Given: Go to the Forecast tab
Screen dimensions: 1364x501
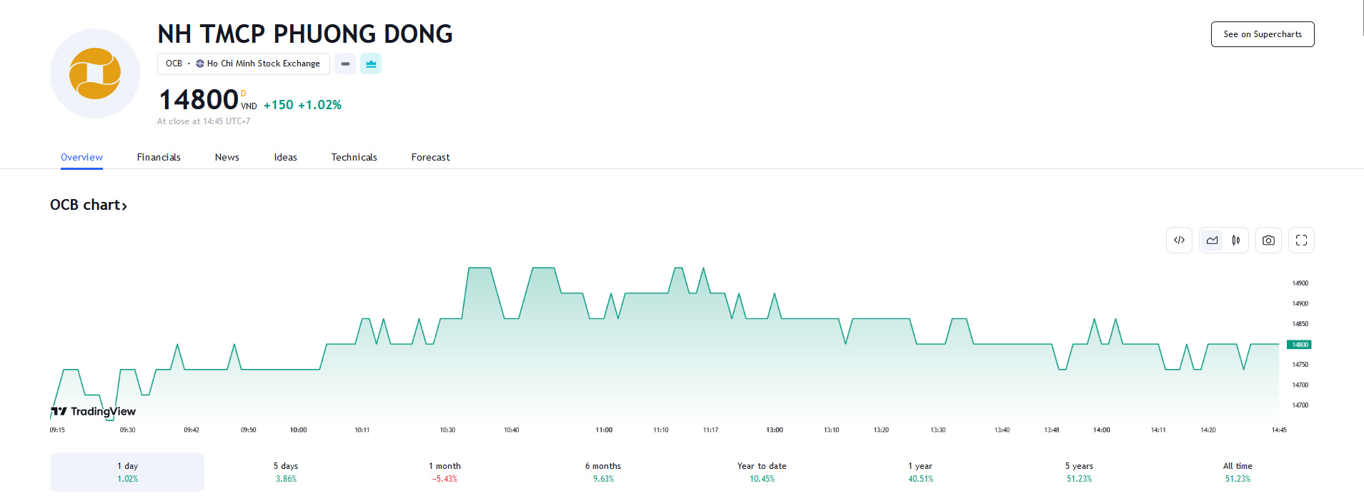Looking at the screenshot, I should click(x=430, y=157).
